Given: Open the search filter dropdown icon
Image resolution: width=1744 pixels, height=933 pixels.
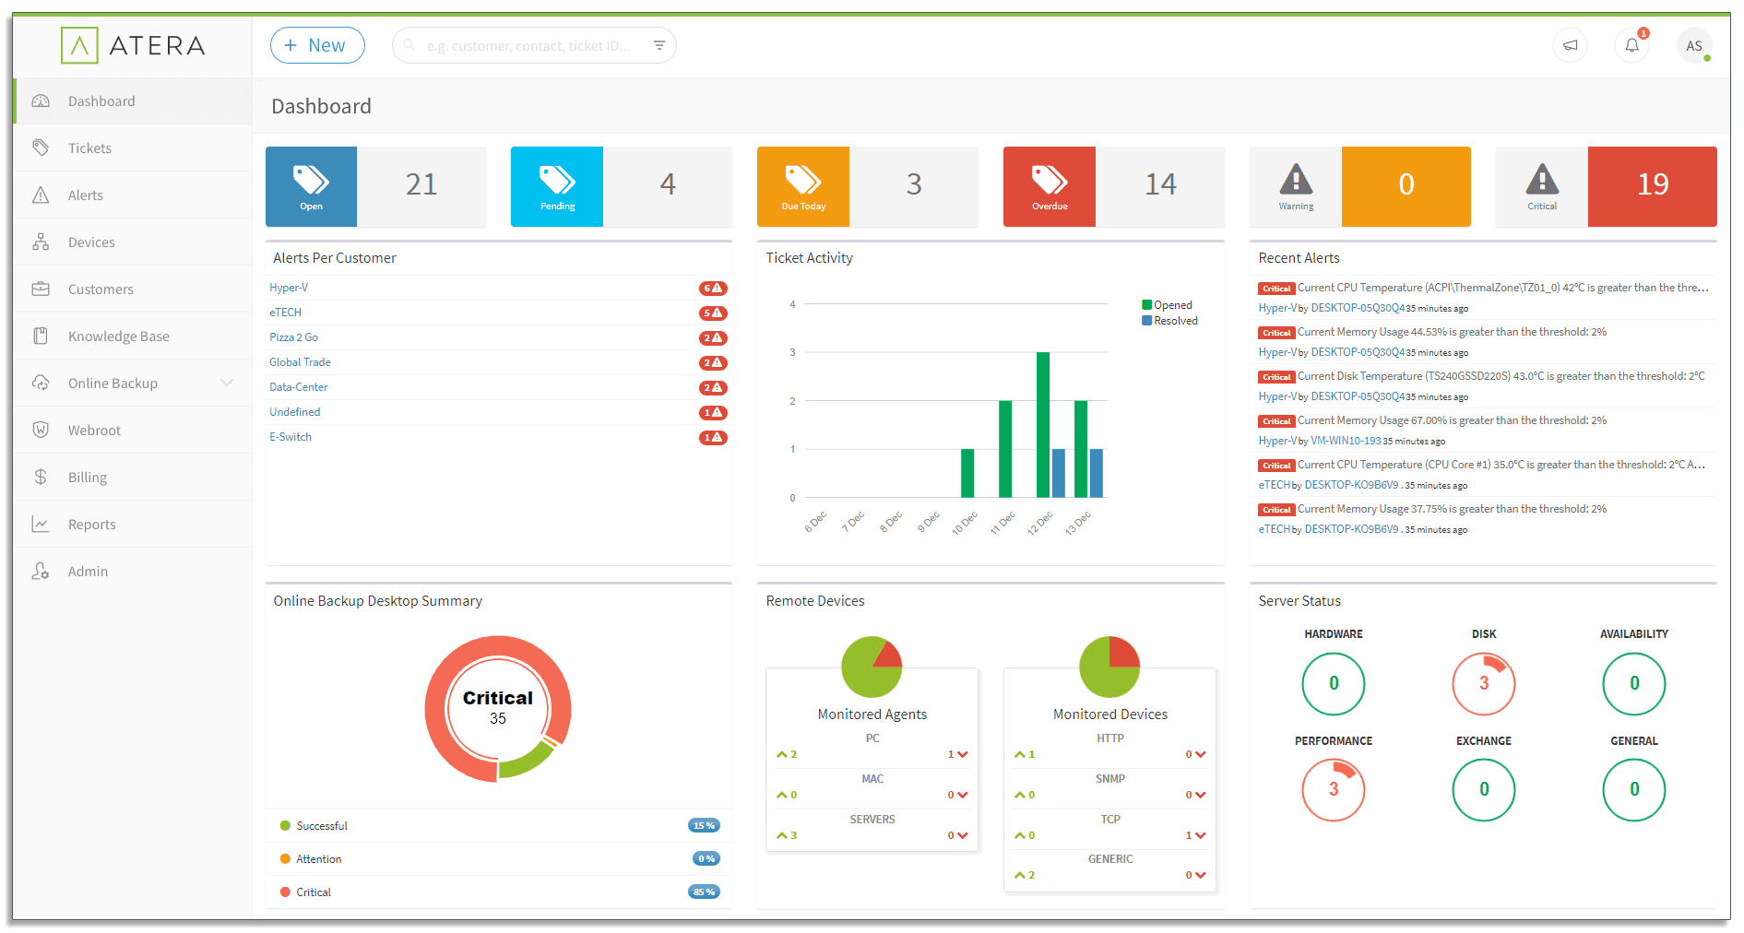Looking at the screenshot, I should coord(659,45).
